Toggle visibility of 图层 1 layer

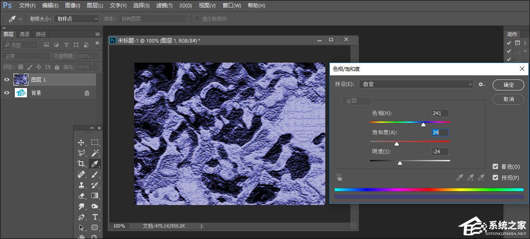tap(7, 79)
